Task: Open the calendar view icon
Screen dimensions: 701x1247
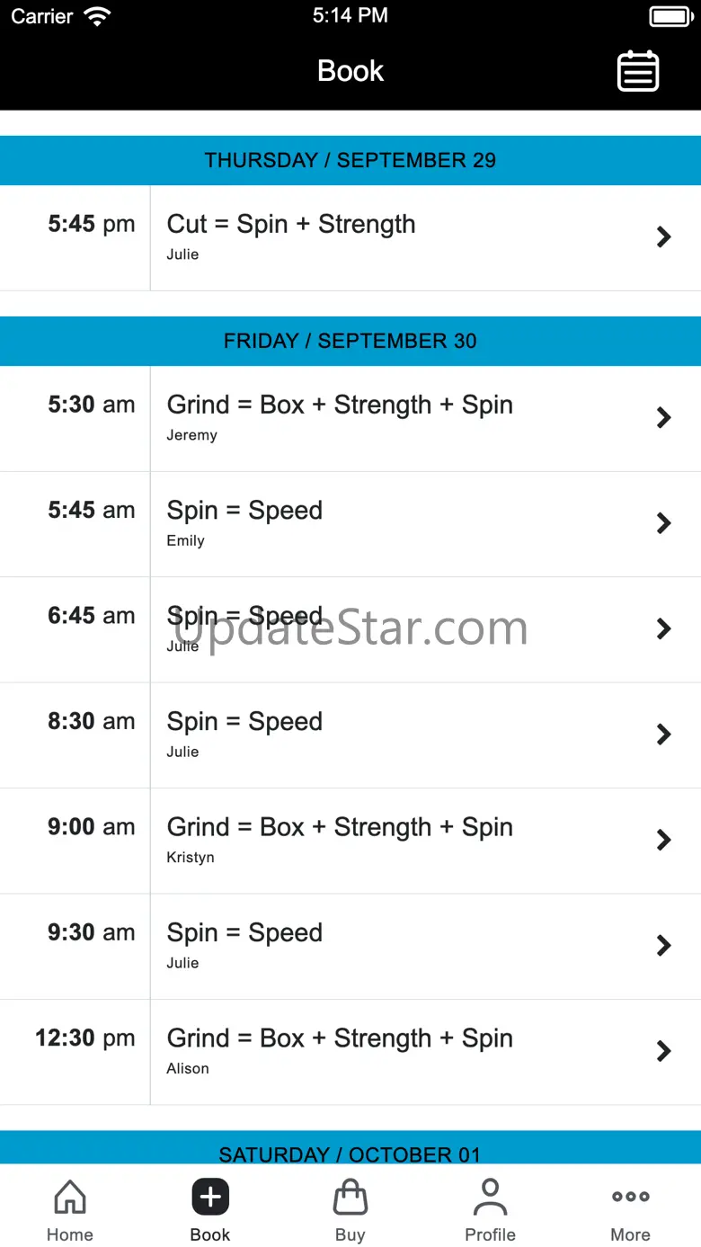Action: click(x=638, y=71)
